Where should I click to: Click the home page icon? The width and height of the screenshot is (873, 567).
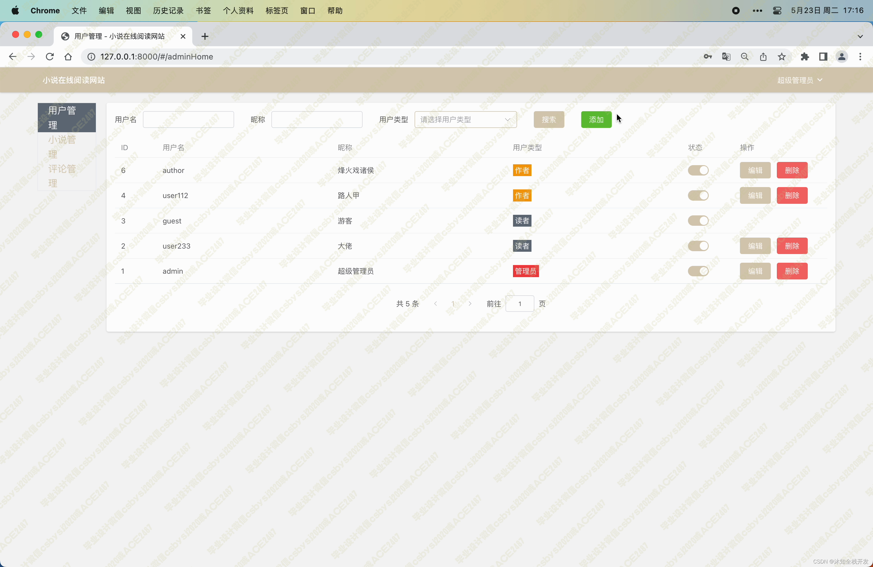68,57
